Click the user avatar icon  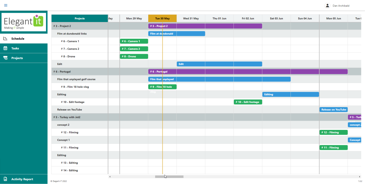click(328, 6)
